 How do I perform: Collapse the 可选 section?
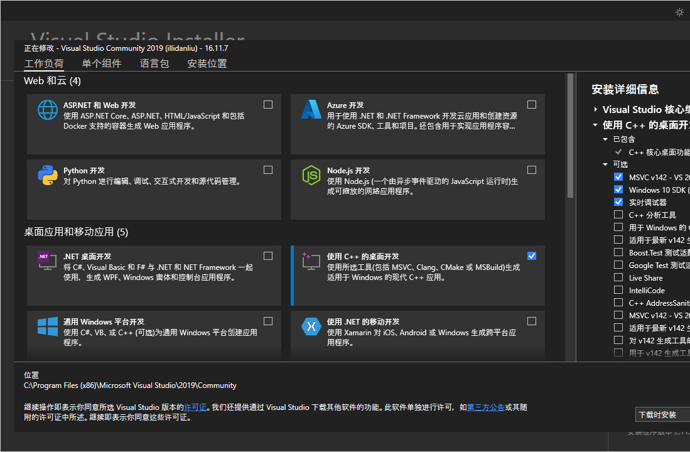pos(605,164)
